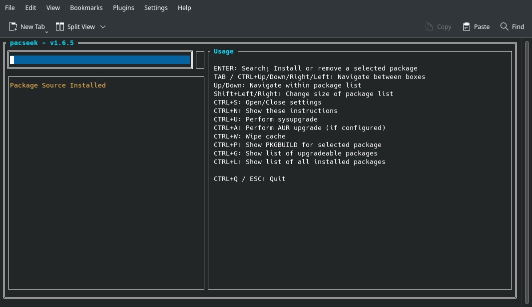This screenshot has height=307, width=532.
Task: Click the Paste label in toolbar
Action: pyautogui.click(x=482, y=26)
